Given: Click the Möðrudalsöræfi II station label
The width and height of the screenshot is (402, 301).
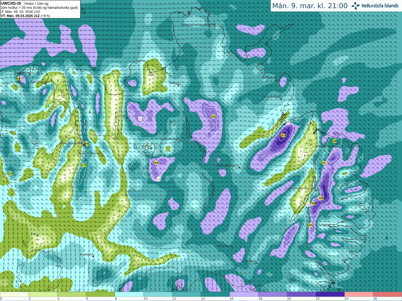Looking at the screenshot, I should (228, 165).
